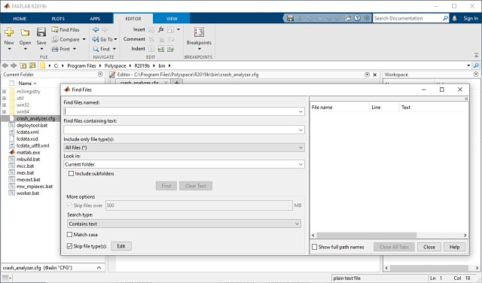Open Compare dropdown arrow
Image resolution: width=482 pixels, height=283 pixels.
[84, 39]
